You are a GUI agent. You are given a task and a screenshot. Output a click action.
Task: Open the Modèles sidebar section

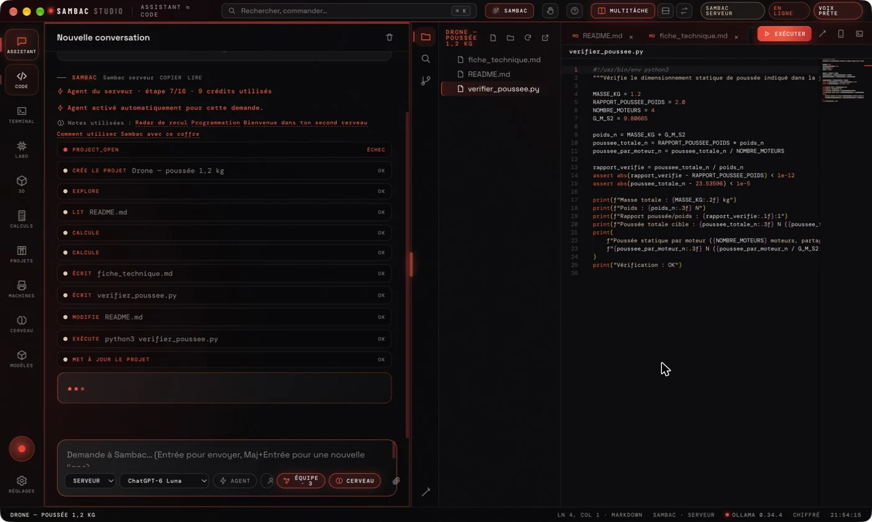pyautogui.click(x=22, y=358)
